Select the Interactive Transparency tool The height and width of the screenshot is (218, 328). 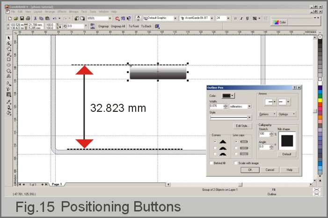coord(8,89)
